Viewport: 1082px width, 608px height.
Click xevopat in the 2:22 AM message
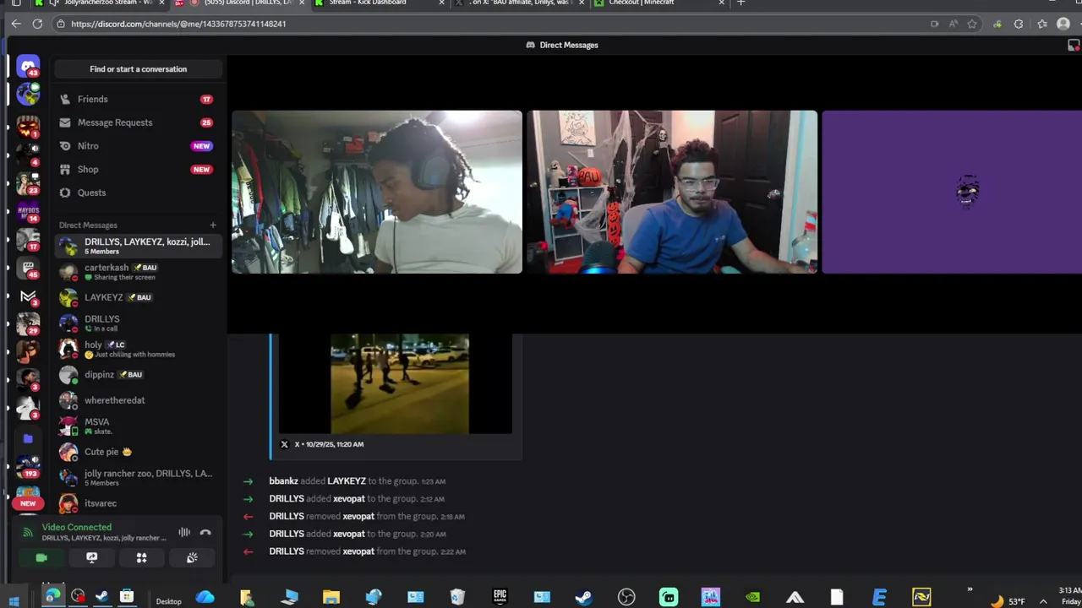tap(358, 551)
